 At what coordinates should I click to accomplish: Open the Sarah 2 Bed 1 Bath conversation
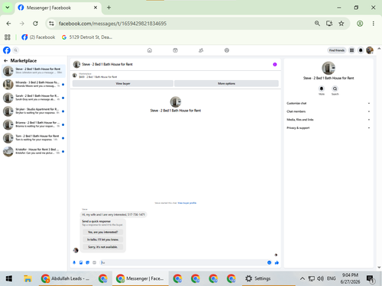[34, 98]
